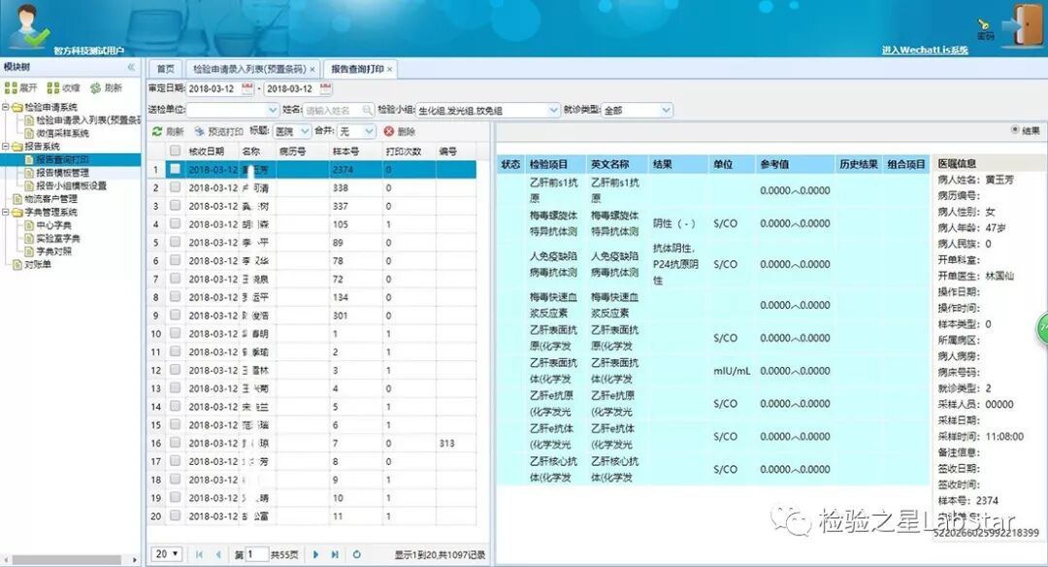
Task: Open calendar picker for end date
Action: pyautogui.click(x=325, y=88)
